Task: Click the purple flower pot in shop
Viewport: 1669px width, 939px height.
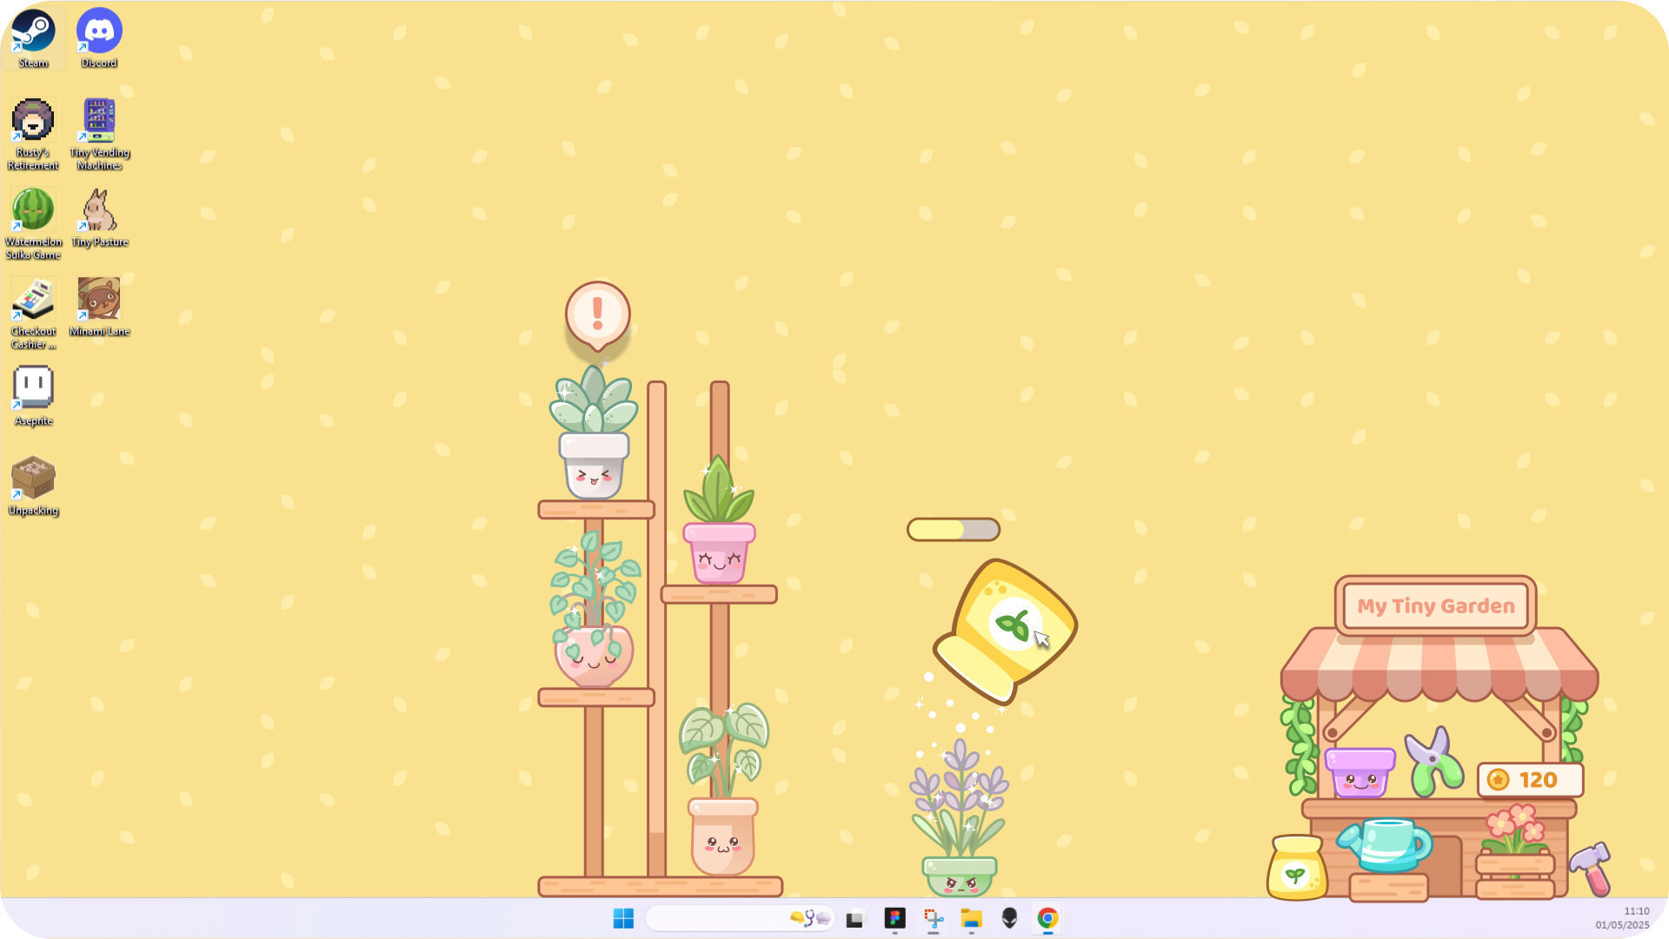Action: (x=1360, y=772)
